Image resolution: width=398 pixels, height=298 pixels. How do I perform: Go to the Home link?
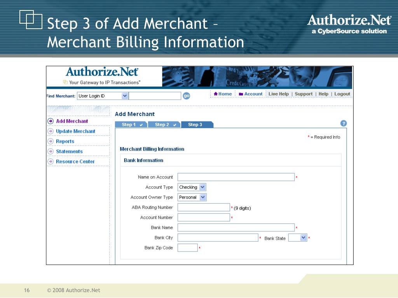[x=223, y=94]
